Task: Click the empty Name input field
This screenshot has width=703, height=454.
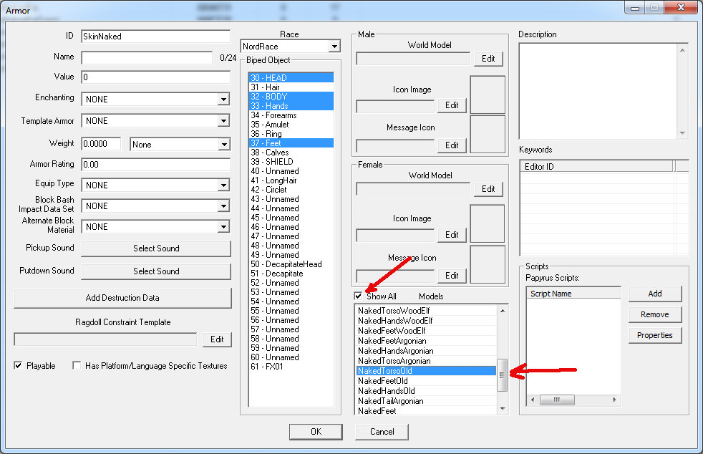Action: 147,57
